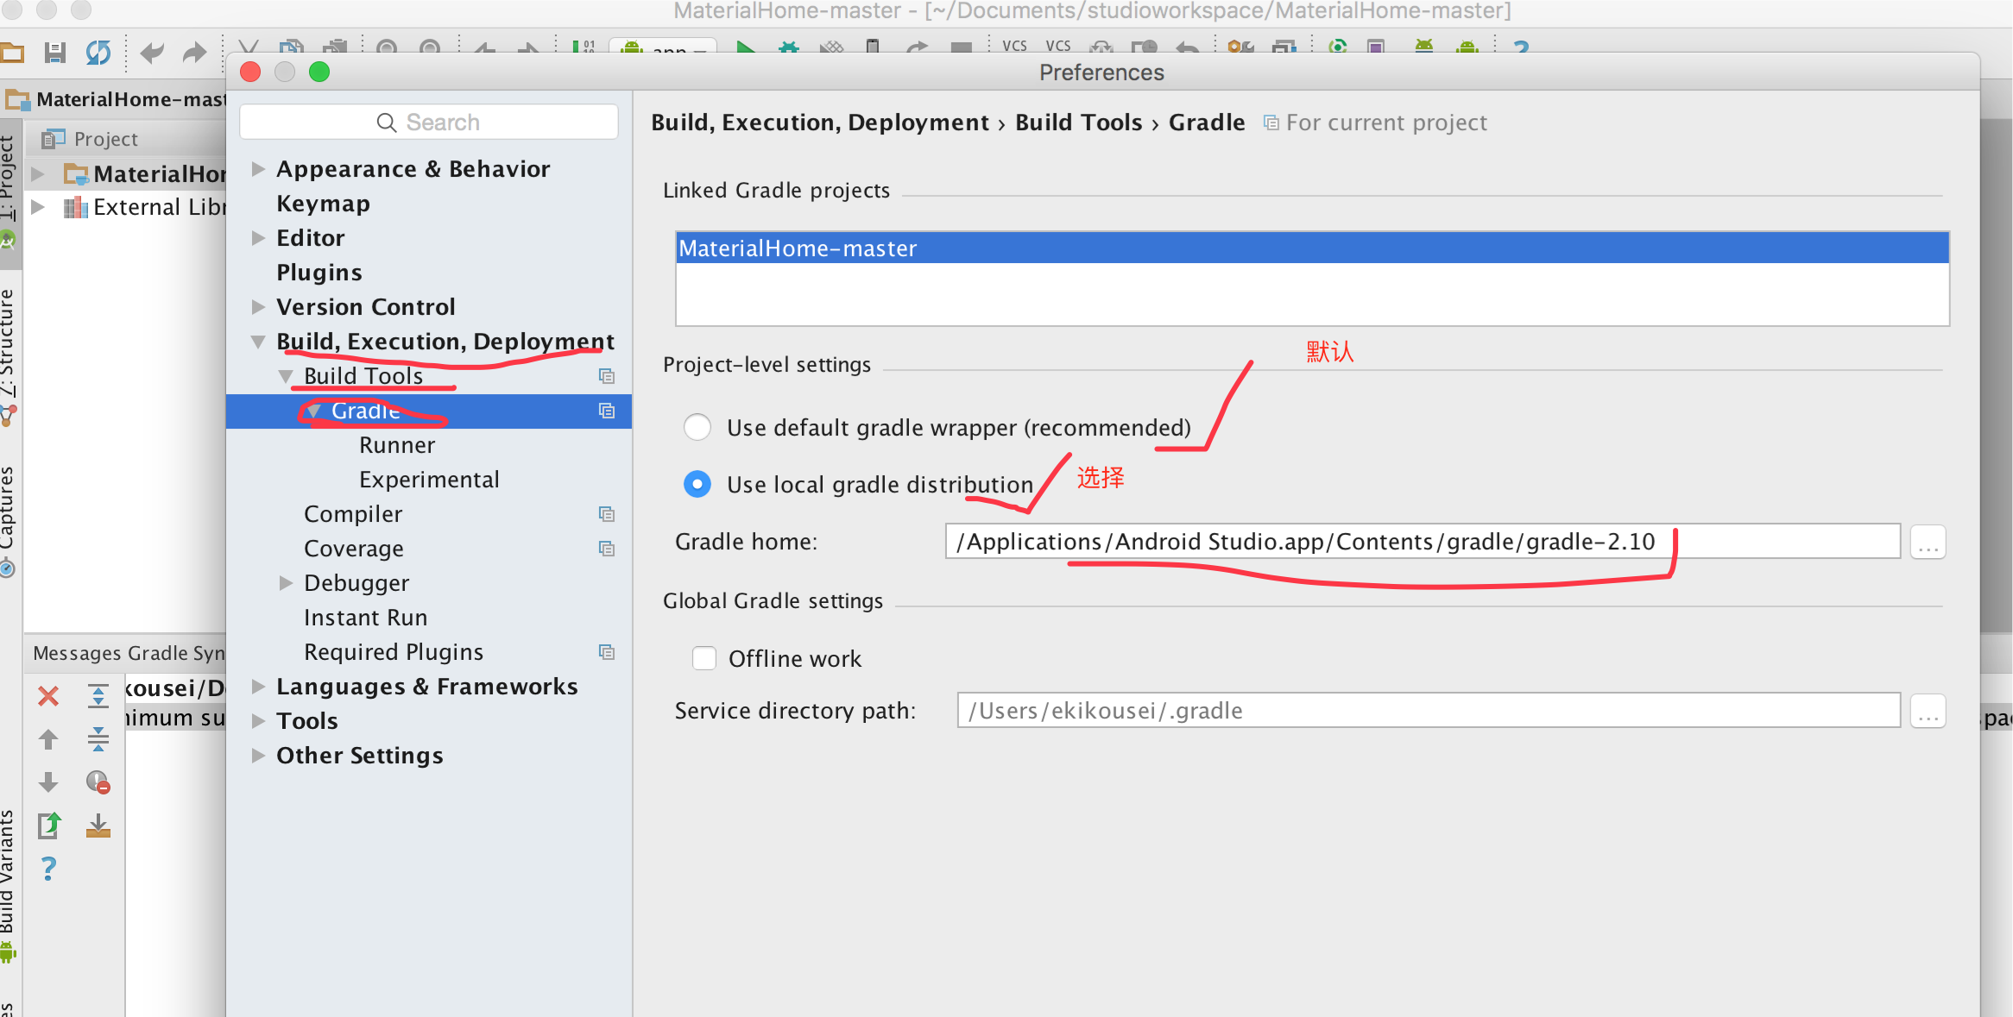Screen dimensions: 2013x1017
Task: Click the Hide warnings icon in Messages panel
Action: point(98,782)
